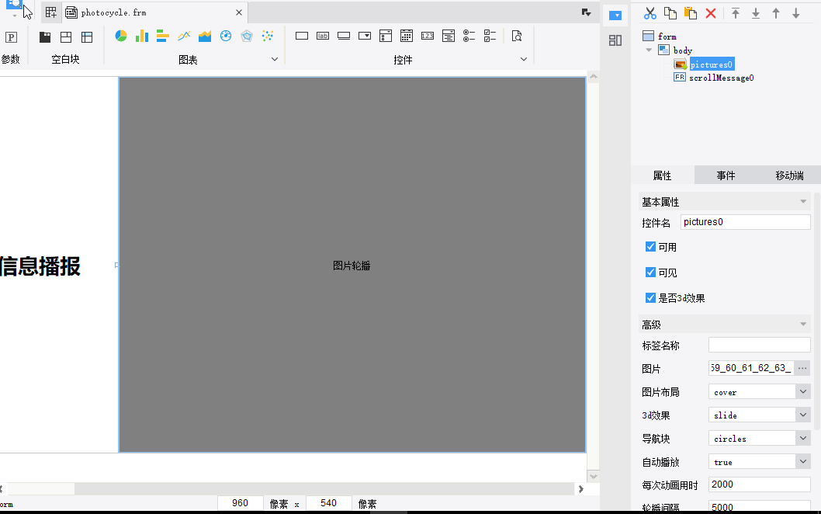
Task: Insert a horizontal bar chart
Action: click(x=163, y=36)
